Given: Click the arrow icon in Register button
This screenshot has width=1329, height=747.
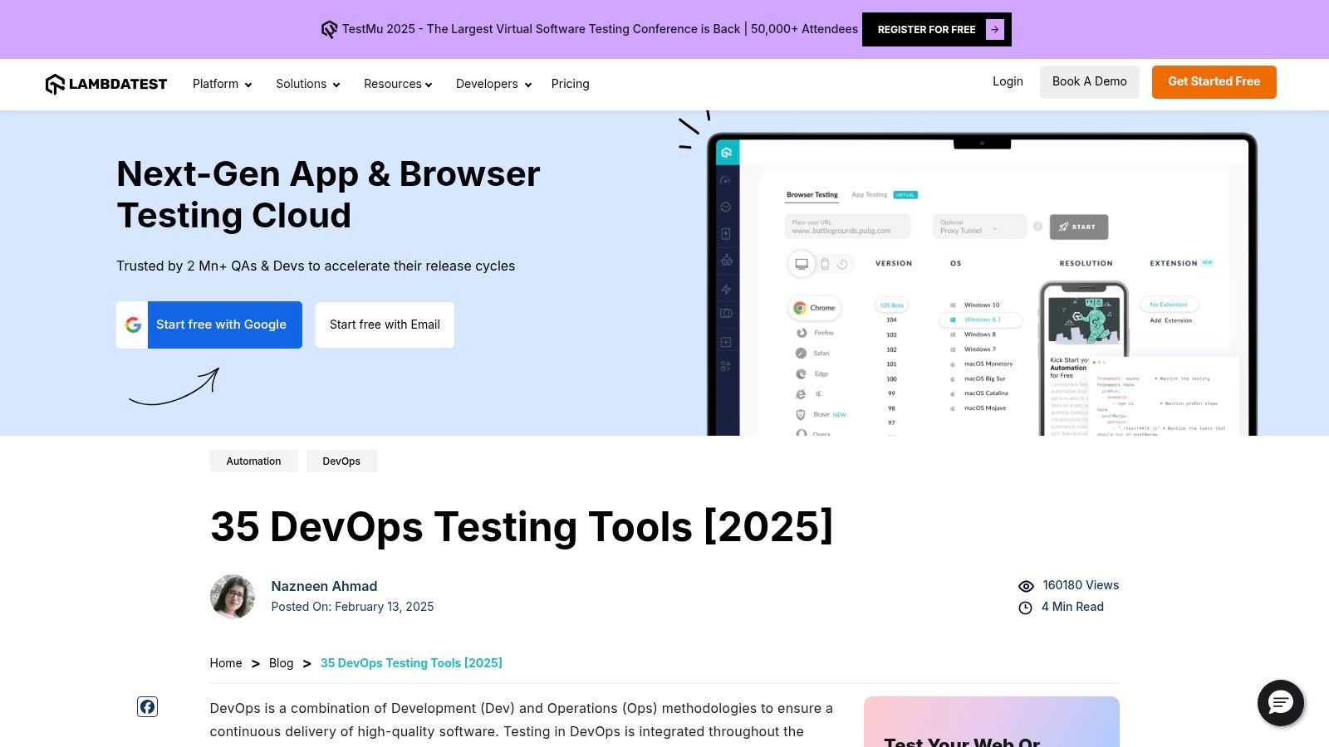Looking at the screenshot, I should [994, 29].
